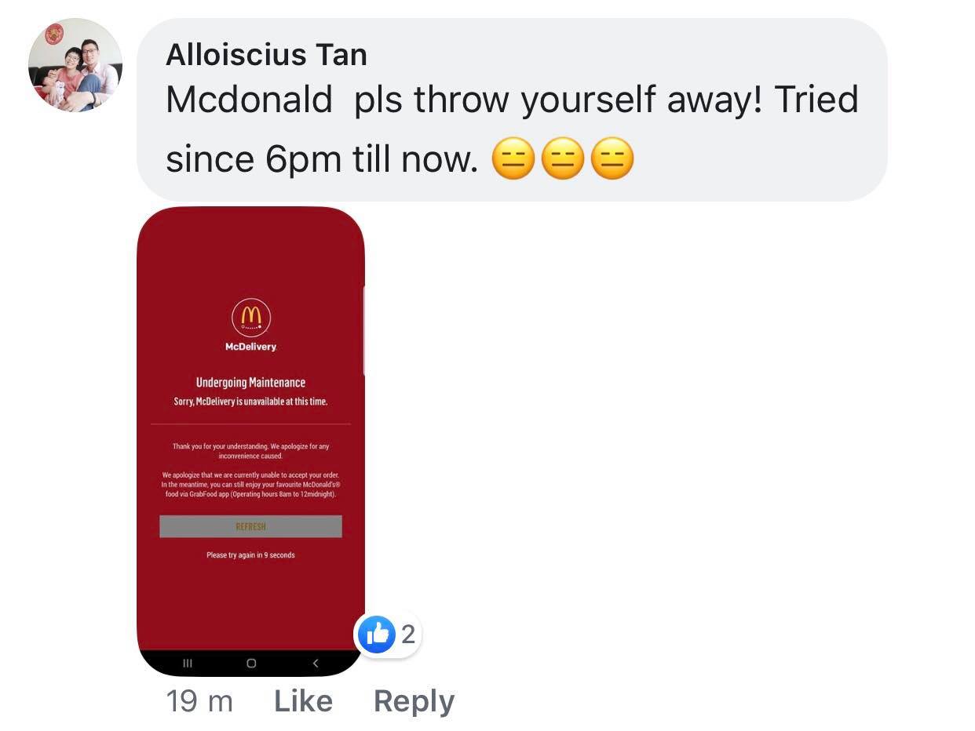This screenshot has width=975, height=731.
Task: Tap the McDelivery golden arches logo
Action: (x=251, y=318)
